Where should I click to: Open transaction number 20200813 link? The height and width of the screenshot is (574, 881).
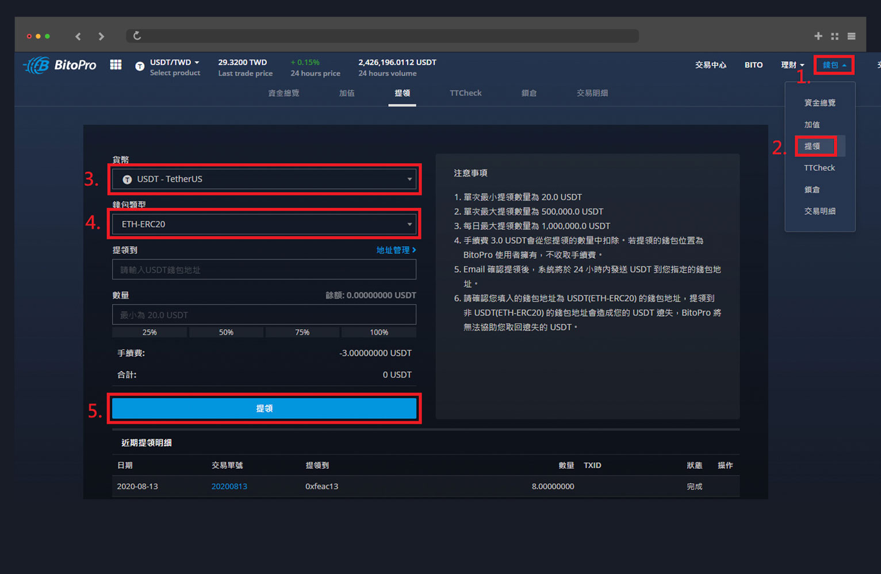229,487
